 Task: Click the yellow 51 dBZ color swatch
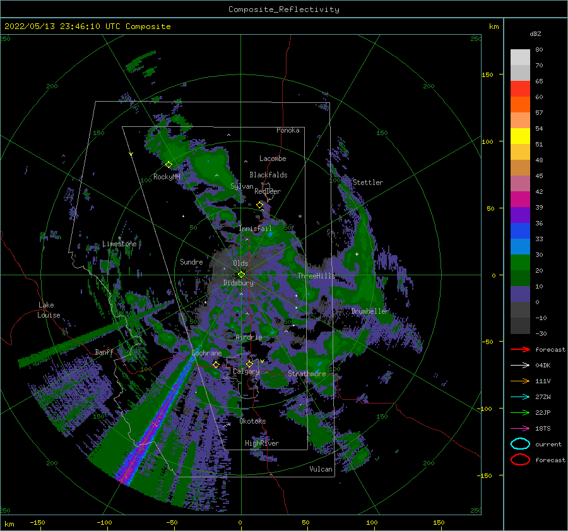[x=520, y=136]
